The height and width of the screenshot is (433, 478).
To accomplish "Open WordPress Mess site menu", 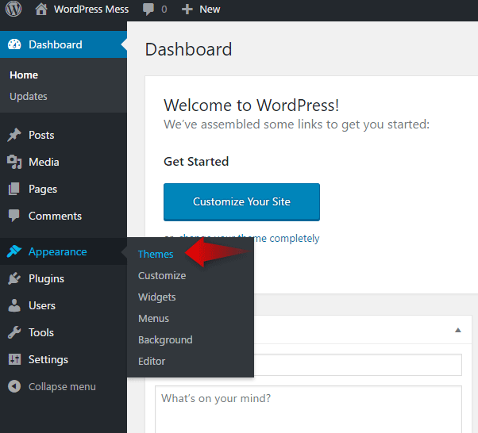I will (x=83, y=10).
